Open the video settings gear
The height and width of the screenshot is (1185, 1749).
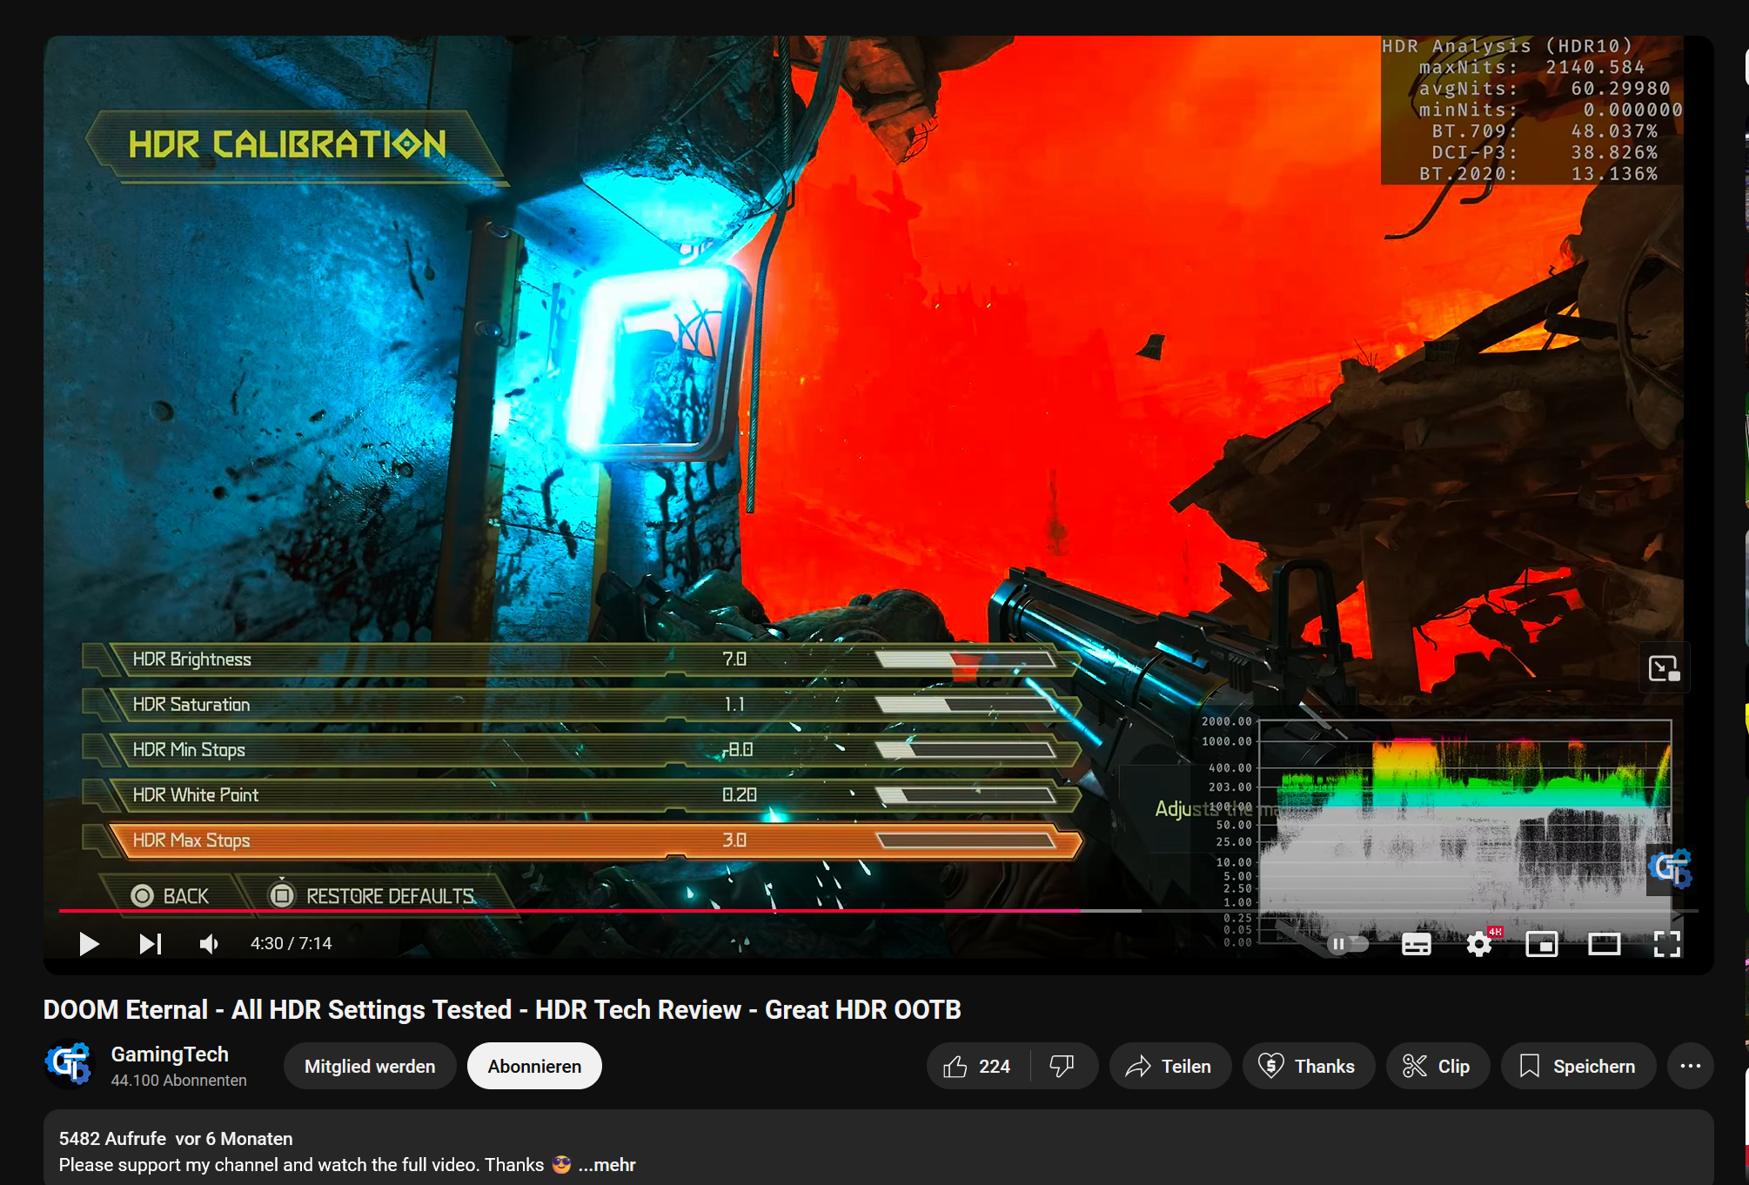pyautogui.click(x=1479, y=944)
